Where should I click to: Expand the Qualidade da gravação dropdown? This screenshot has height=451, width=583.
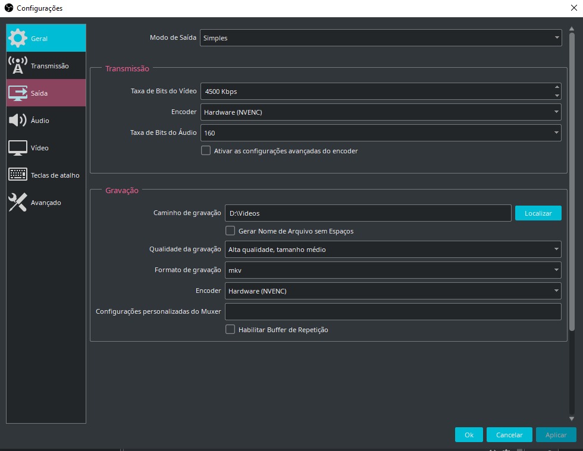[393, 250]
